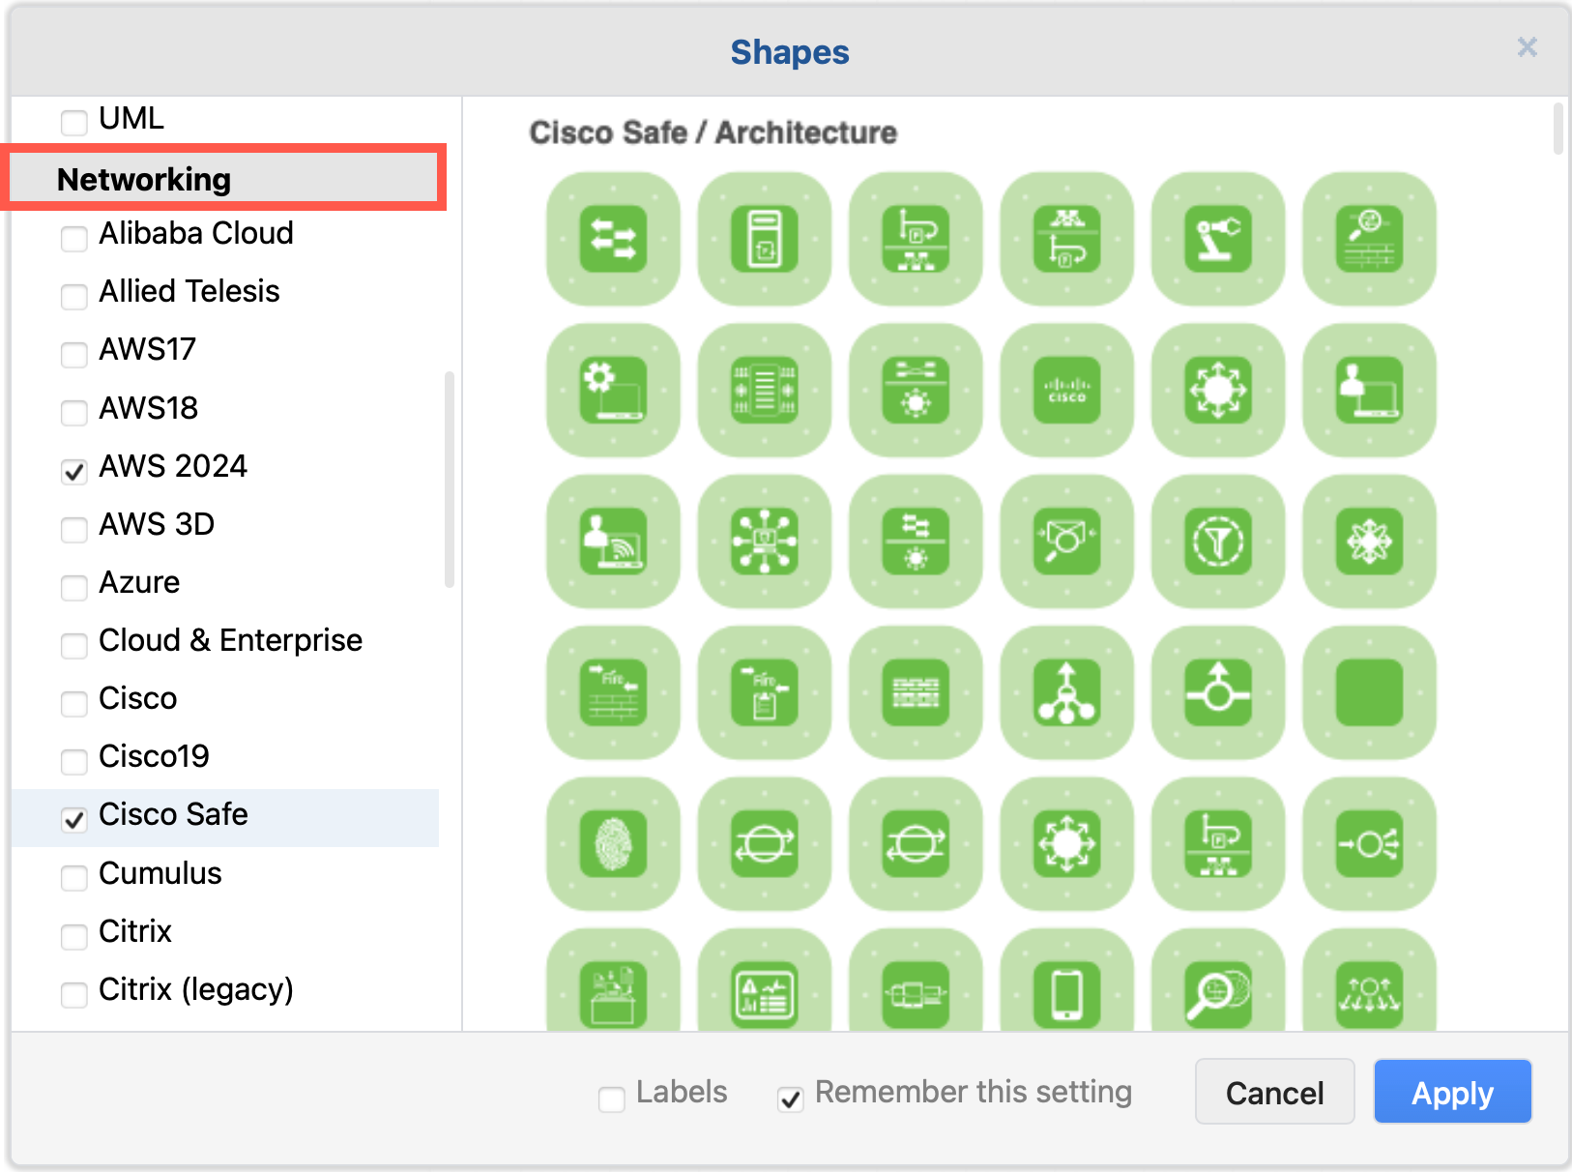The width and height of the screenshot is (1572, 1172).
Task: Enable the Azure shape library
Action: (73, 587)
